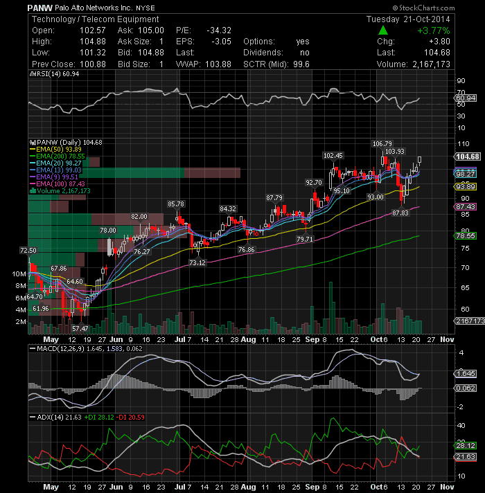The image size is (485, 493).
Task: Click the 87.83 low annotation in October
Action: [400, 213]
